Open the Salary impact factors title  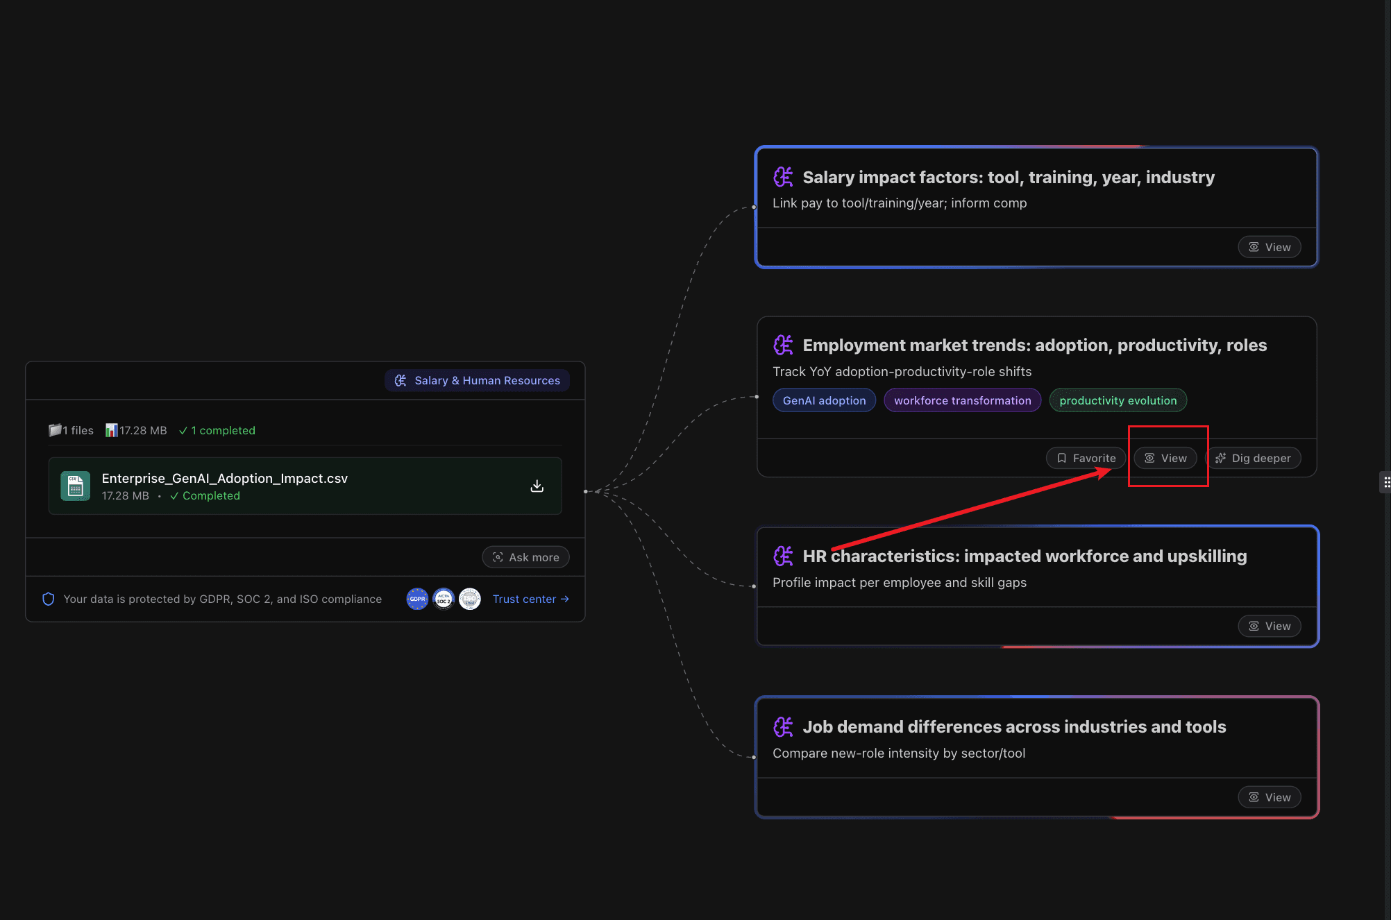click(1009, 177)
